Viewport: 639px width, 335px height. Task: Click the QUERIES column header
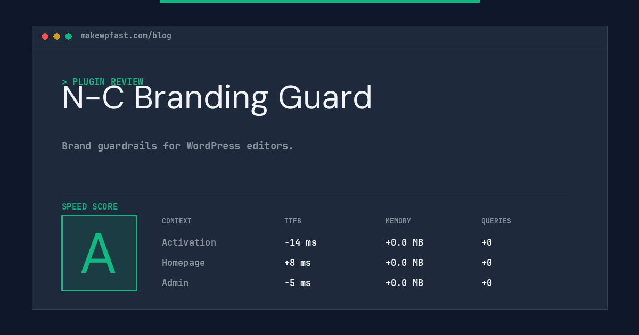click(x=496, y=221)
